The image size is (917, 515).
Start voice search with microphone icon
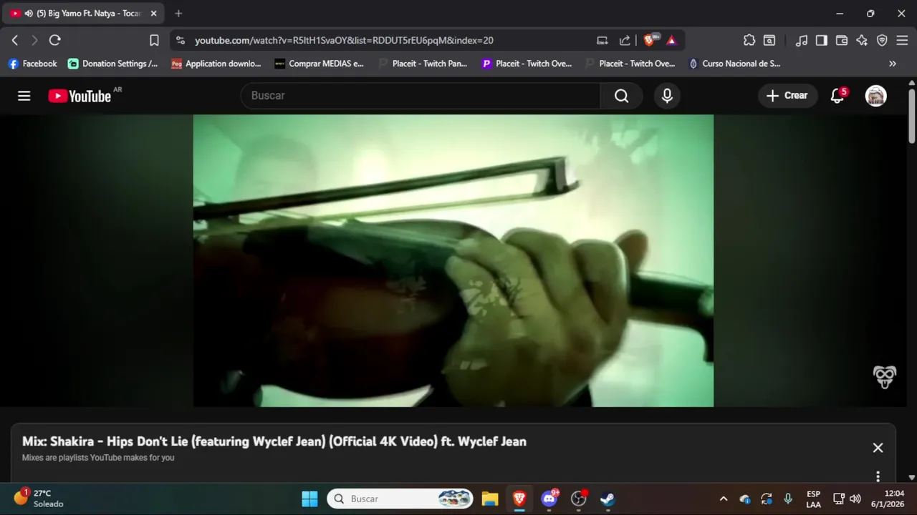667,96
